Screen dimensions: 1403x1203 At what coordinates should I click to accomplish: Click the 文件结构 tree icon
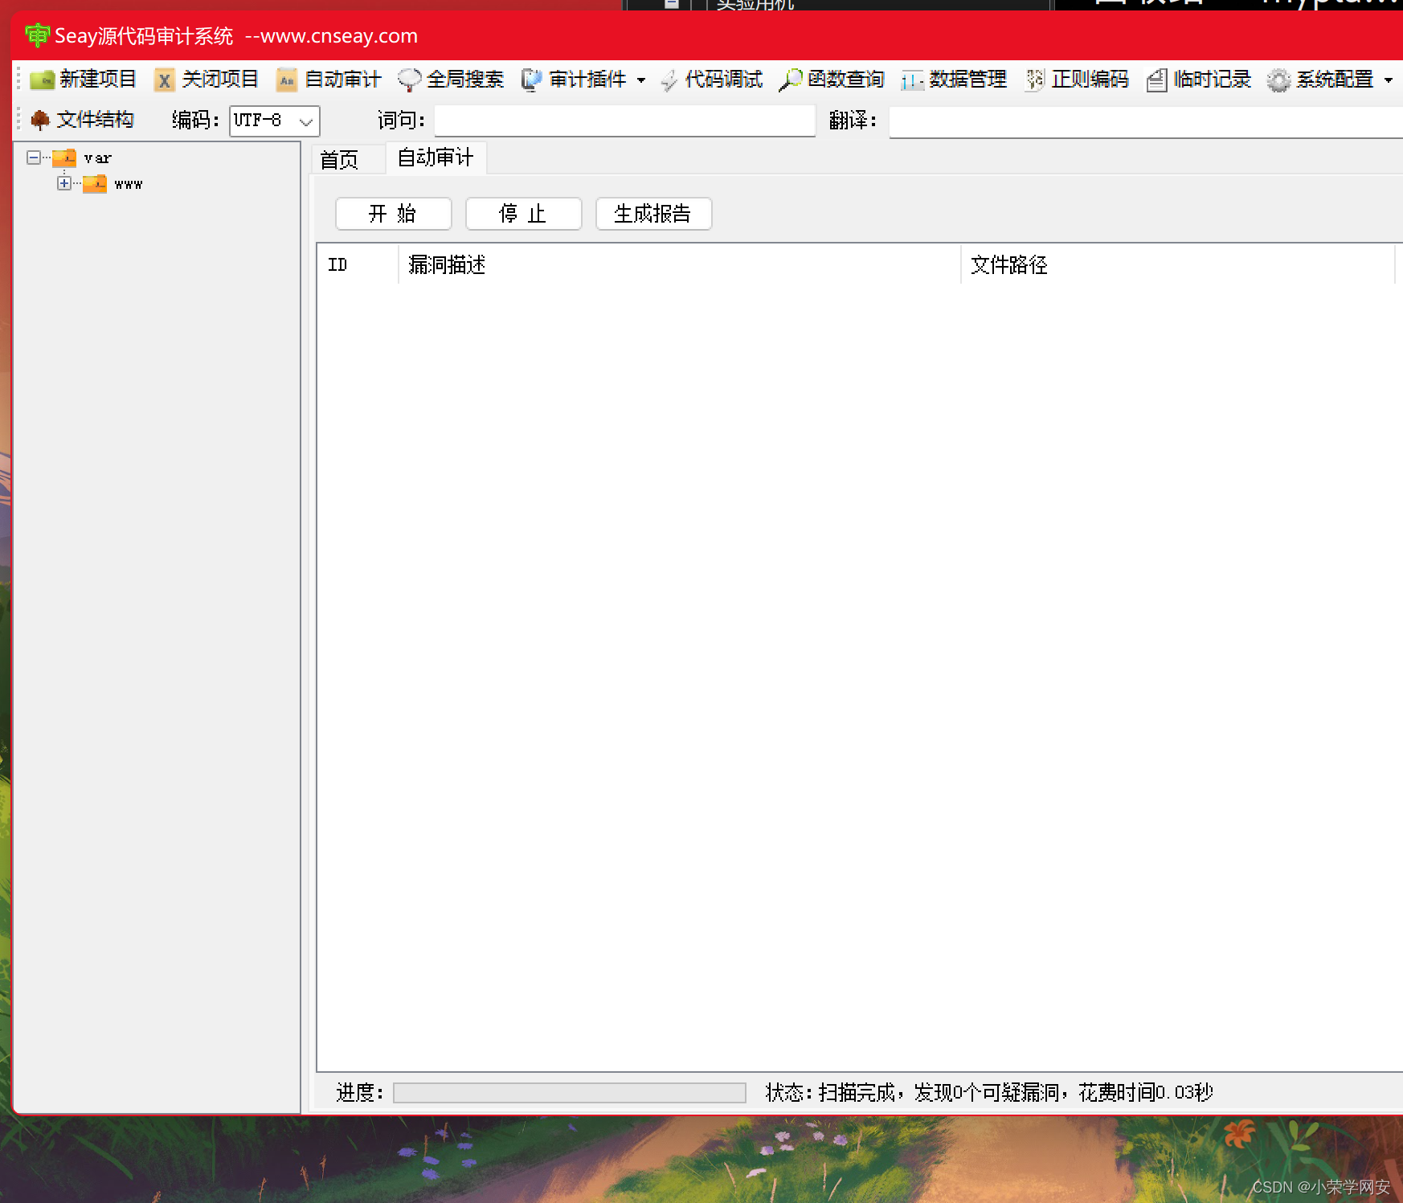pos(40,121)
